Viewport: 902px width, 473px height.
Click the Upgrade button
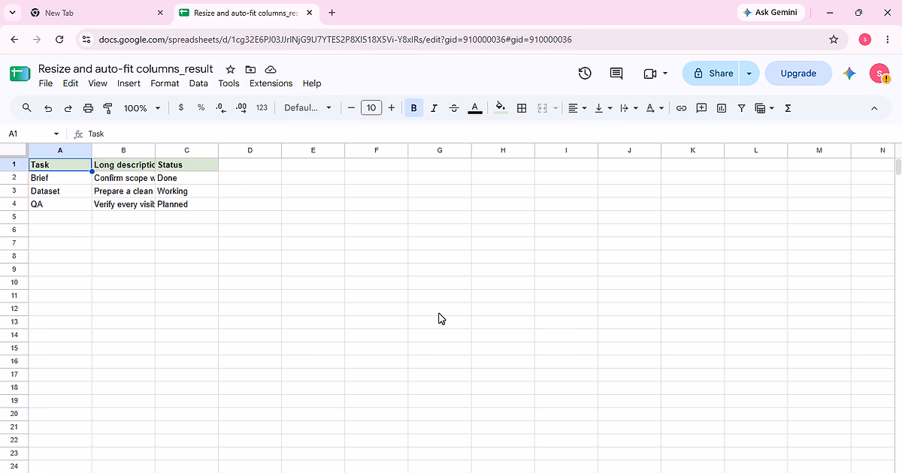point(798,73)
